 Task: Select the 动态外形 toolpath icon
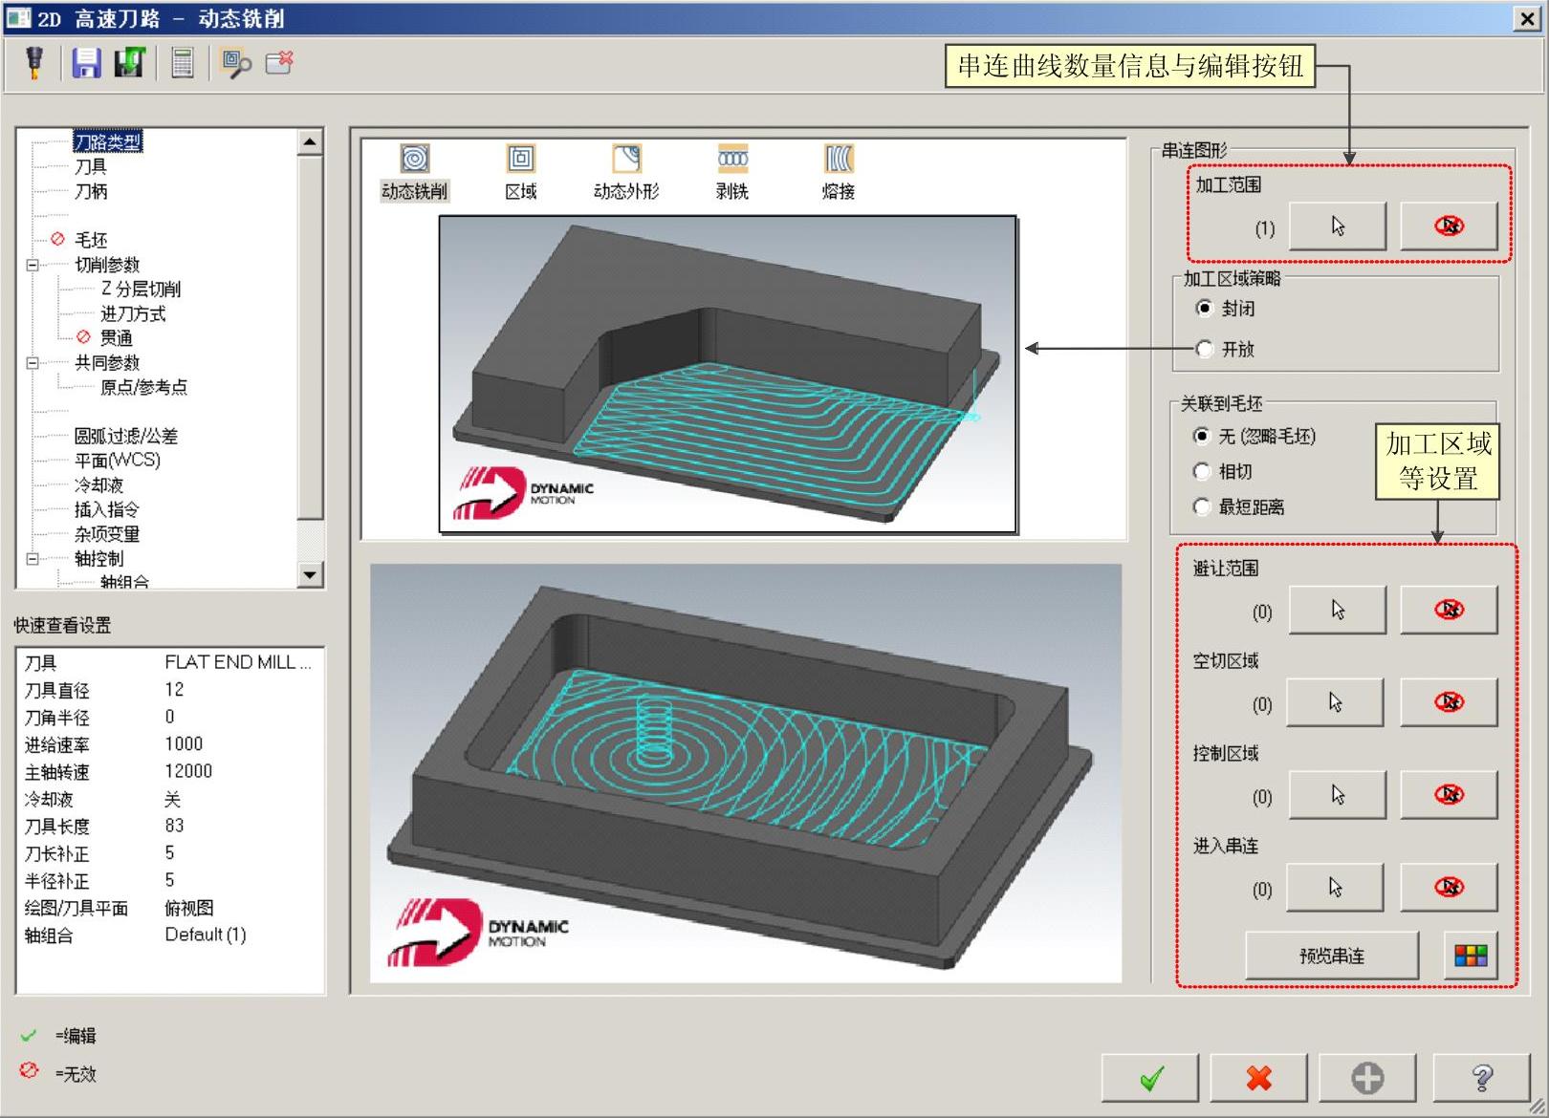pyautogui.click(x=626, y=161)
